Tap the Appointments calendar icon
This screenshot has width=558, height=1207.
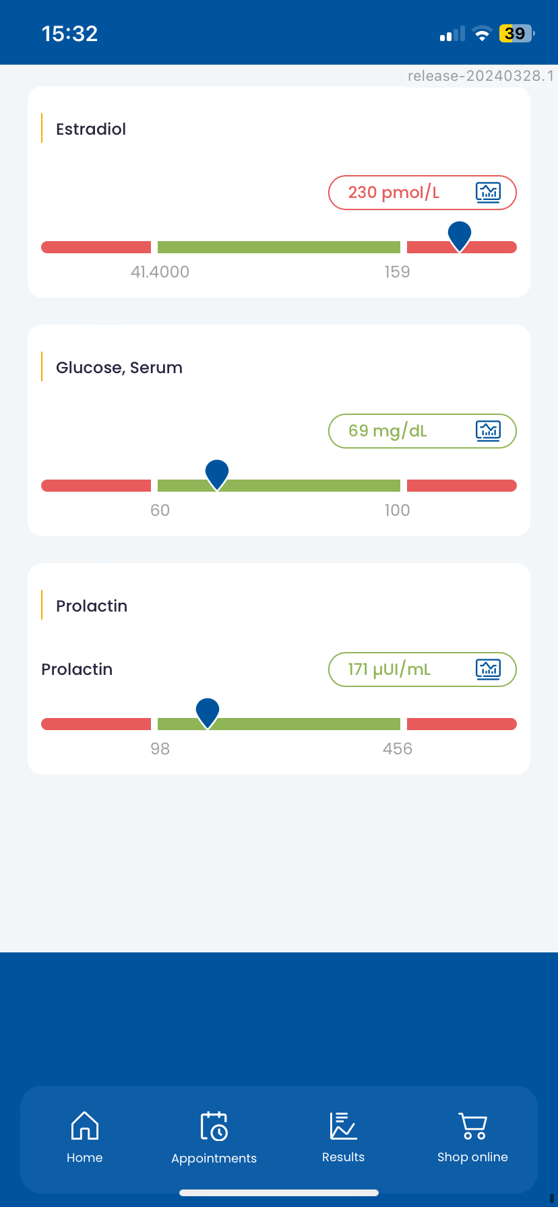coord(214,1126)
